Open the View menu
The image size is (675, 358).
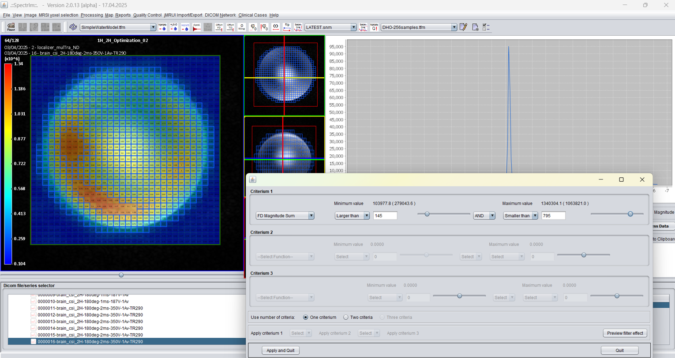pyautogui.click(x=17, y=15)
